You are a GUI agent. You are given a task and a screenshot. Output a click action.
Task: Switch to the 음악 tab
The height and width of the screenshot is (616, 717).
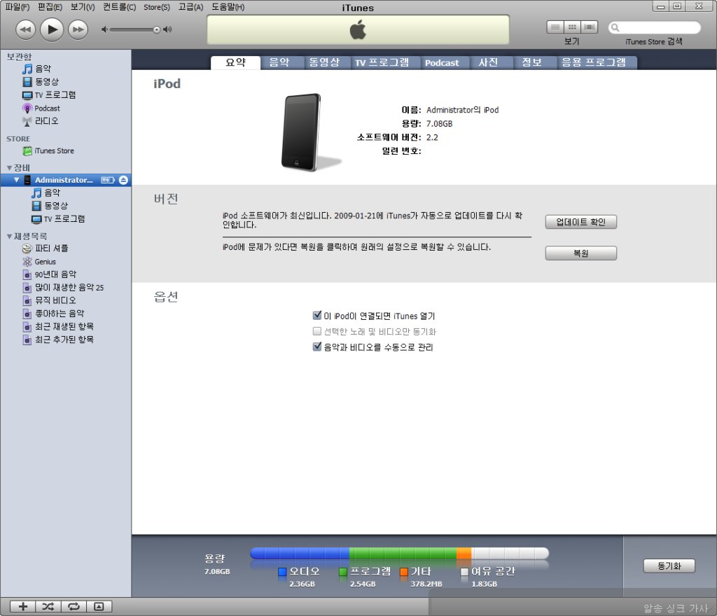(x=279, y=62)
